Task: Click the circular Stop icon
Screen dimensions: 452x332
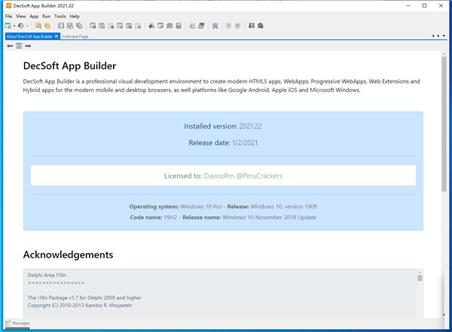Action: pyautogui.click(x=237, y=26)
